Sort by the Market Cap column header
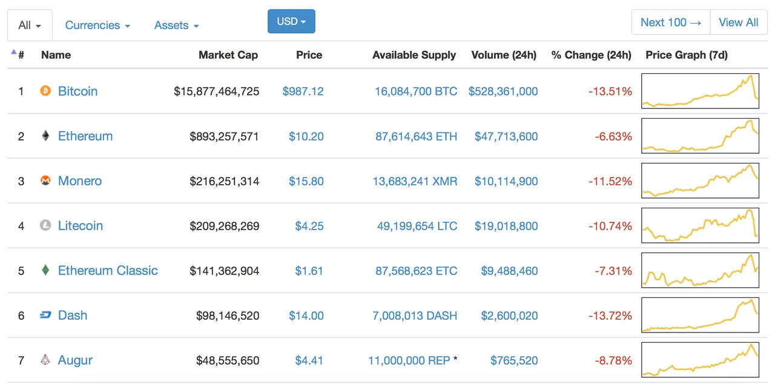This screenshot has width=775, height=384. [x=228, y=55]
